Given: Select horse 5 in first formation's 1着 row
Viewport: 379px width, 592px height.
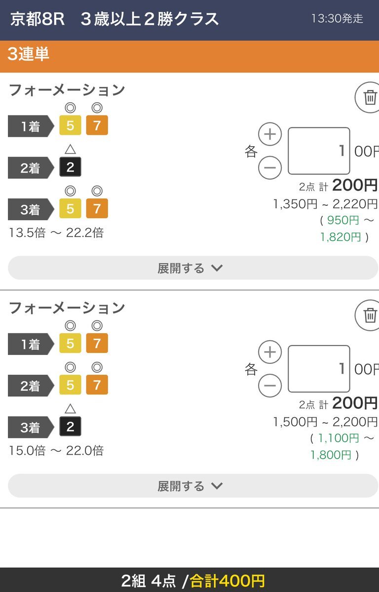Looking at the screenshot, I should coord(70,126).
